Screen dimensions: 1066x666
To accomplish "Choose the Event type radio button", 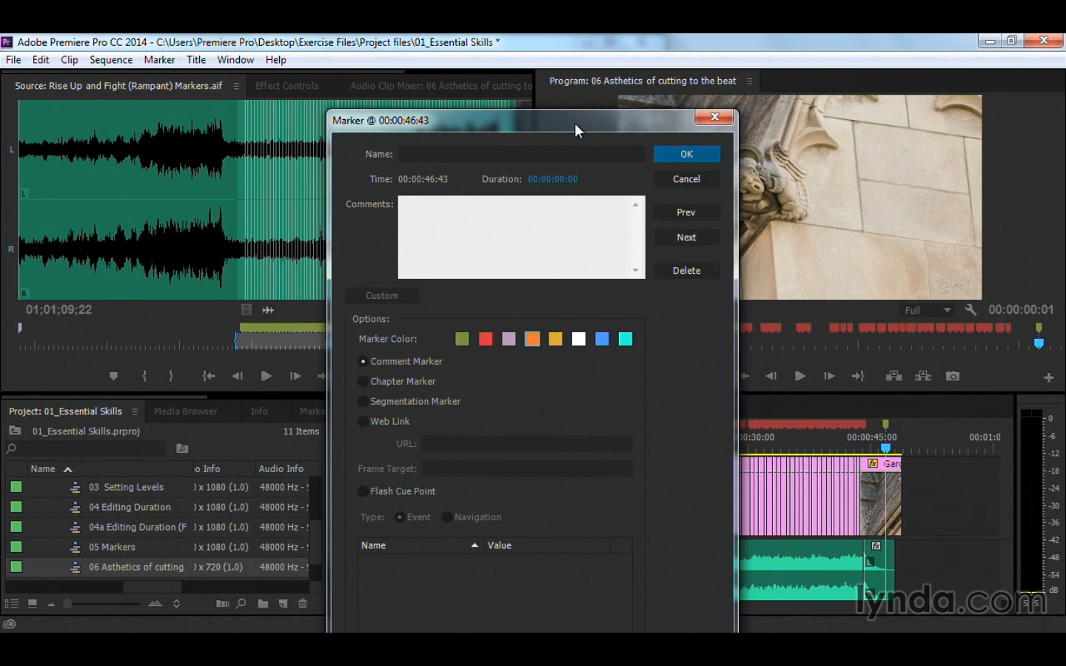I will [400, 517].
